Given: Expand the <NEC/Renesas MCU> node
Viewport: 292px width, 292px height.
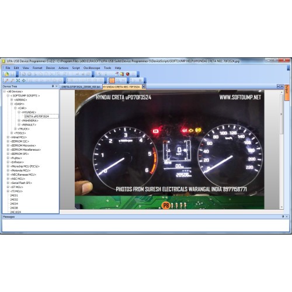Looking at the screenshot, I should (8, 175).
